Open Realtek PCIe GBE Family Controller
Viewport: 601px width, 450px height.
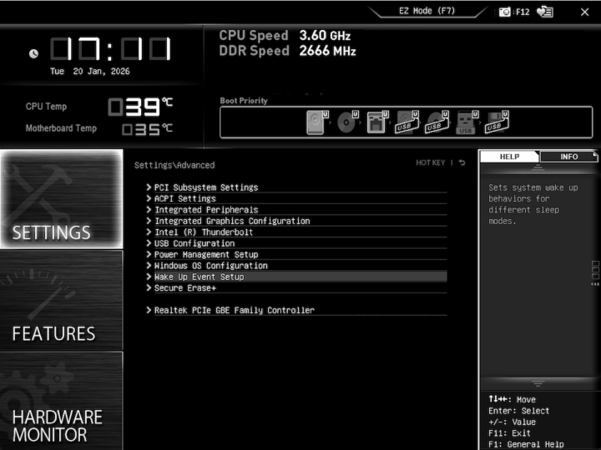click(x=234, y=310)
